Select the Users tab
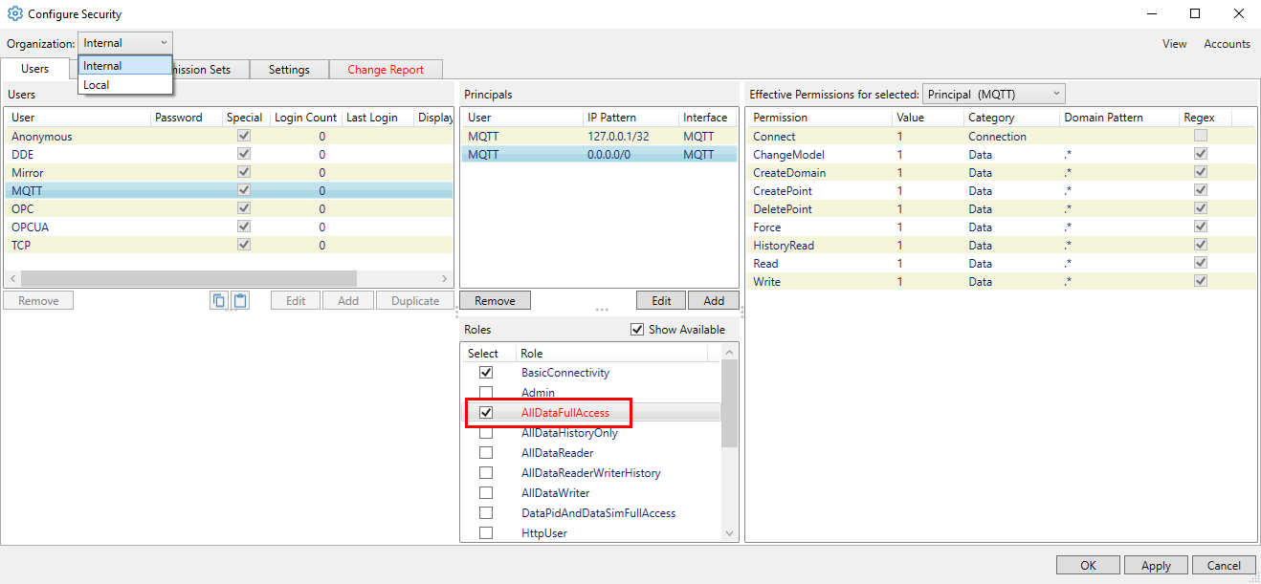 [x=34, y=69]
